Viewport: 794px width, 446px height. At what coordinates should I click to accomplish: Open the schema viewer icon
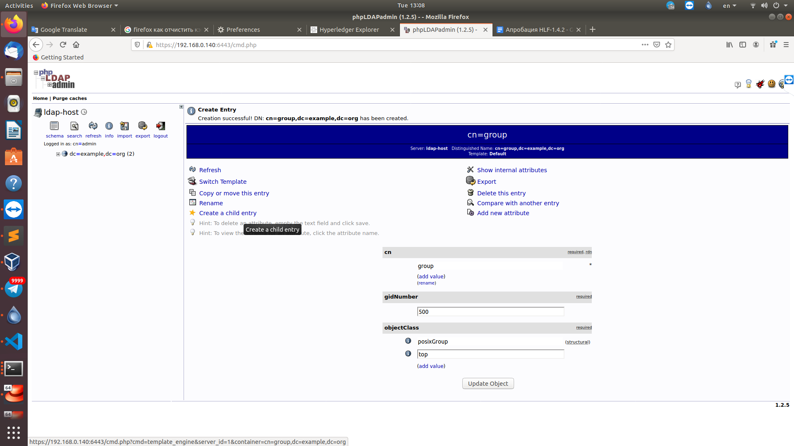(54, 126)
